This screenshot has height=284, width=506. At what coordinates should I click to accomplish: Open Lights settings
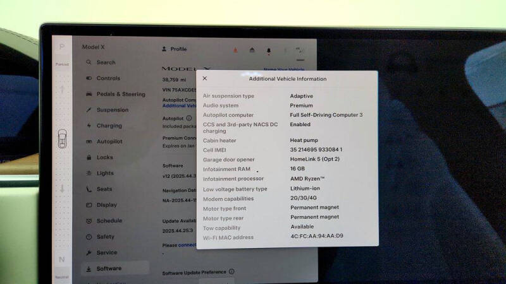(x=105, y=173)
